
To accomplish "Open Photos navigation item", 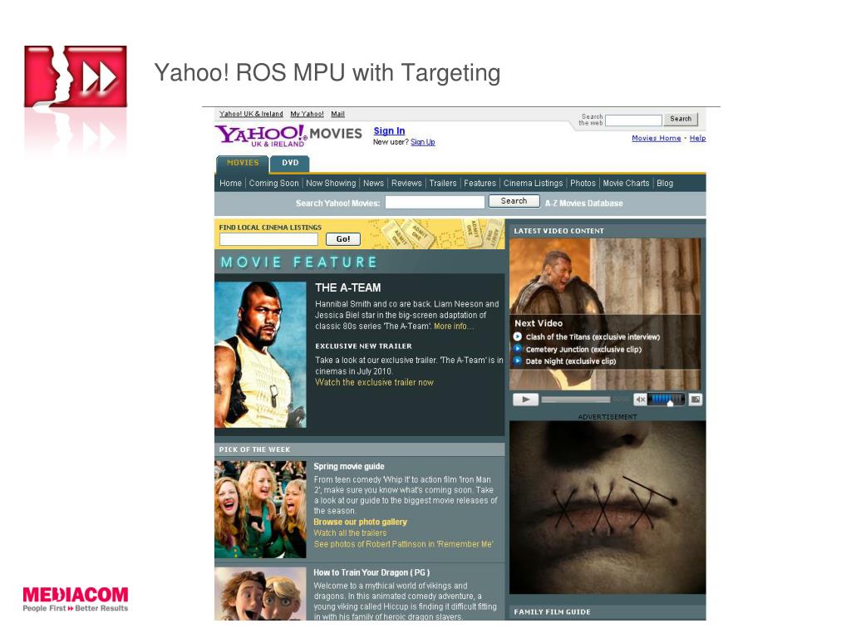I will point(583,184).
